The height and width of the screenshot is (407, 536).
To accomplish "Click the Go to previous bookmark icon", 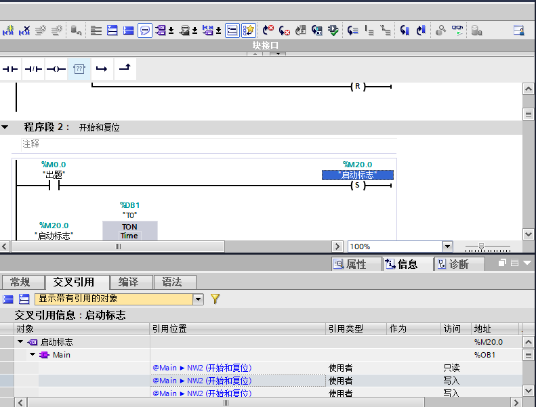I will pos(421,30).
